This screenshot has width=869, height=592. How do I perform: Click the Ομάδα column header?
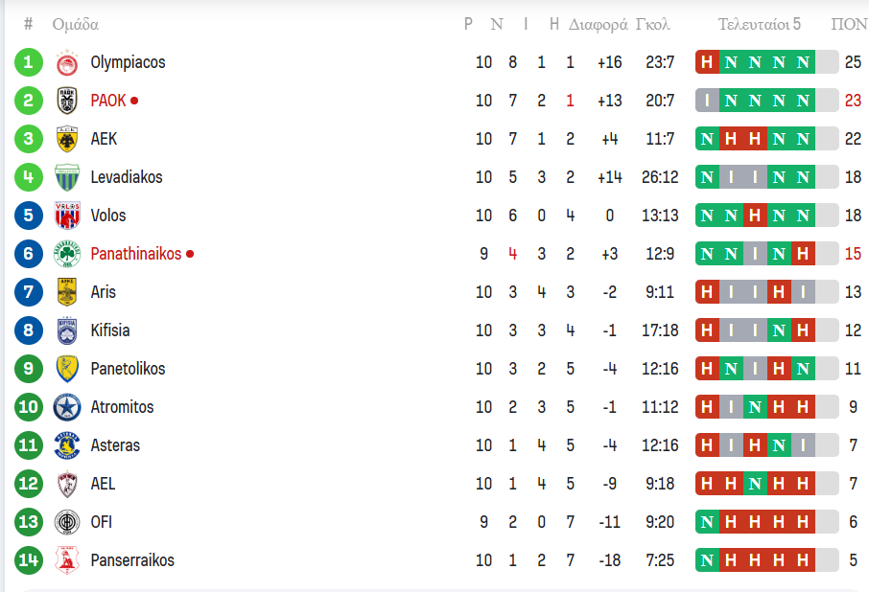[76, 25]
